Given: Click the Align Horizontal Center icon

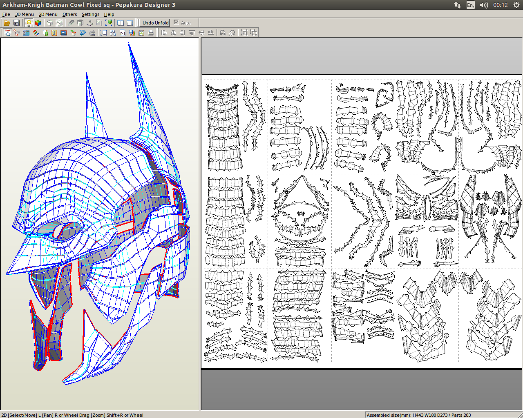Looking at the screenshot, I should click(x=173, y=33).
